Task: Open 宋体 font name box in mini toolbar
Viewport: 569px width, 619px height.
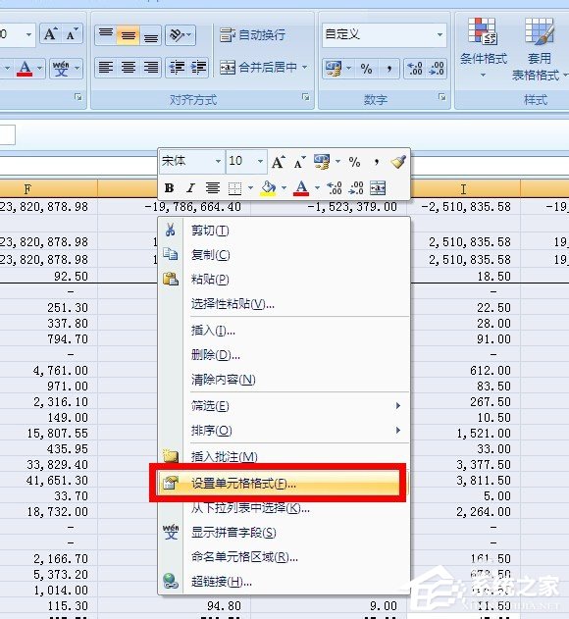Action: pos(191,161)
